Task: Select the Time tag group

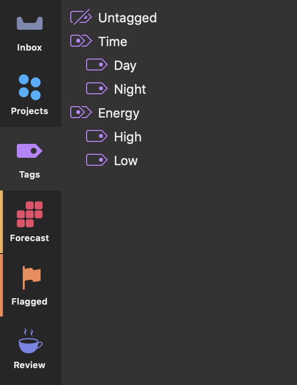Action: point(179,41)
